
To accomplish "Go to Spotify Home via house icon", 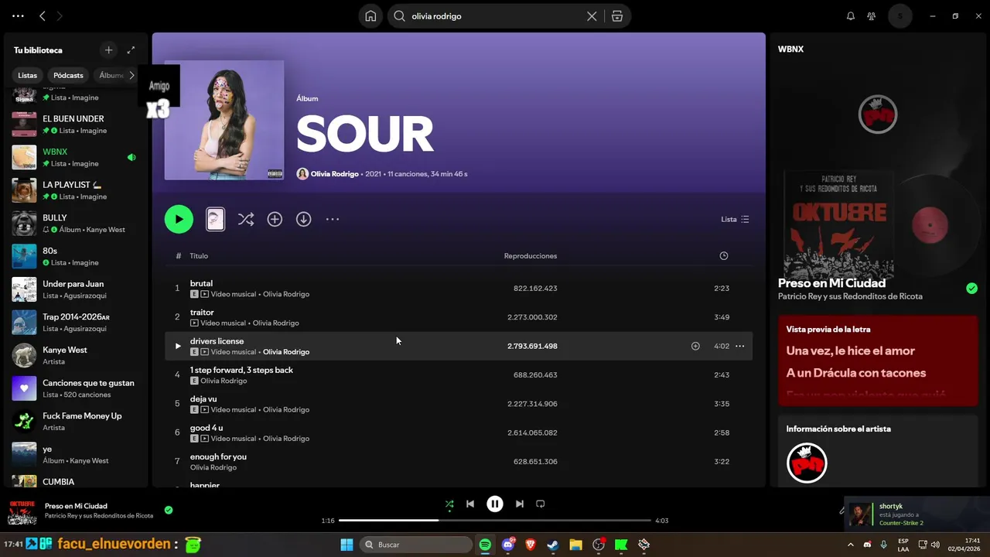I will click(370, 16).
